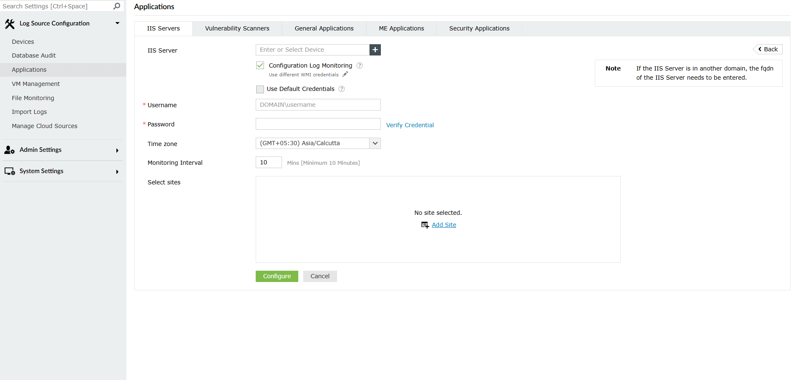Viewport: 798px width, 380px height.
Task: Click the Verify Credential link
Action: click(410, 125)
